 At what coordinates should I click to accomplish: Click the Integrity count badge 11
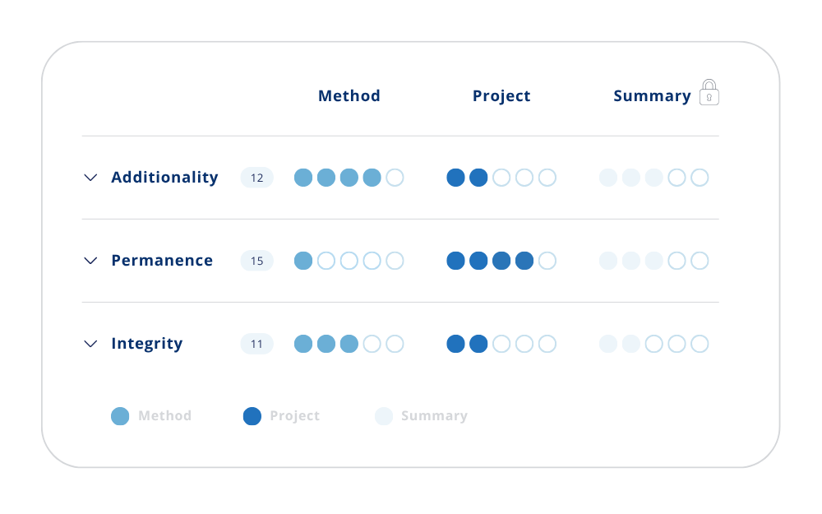[x=256, y=344]
